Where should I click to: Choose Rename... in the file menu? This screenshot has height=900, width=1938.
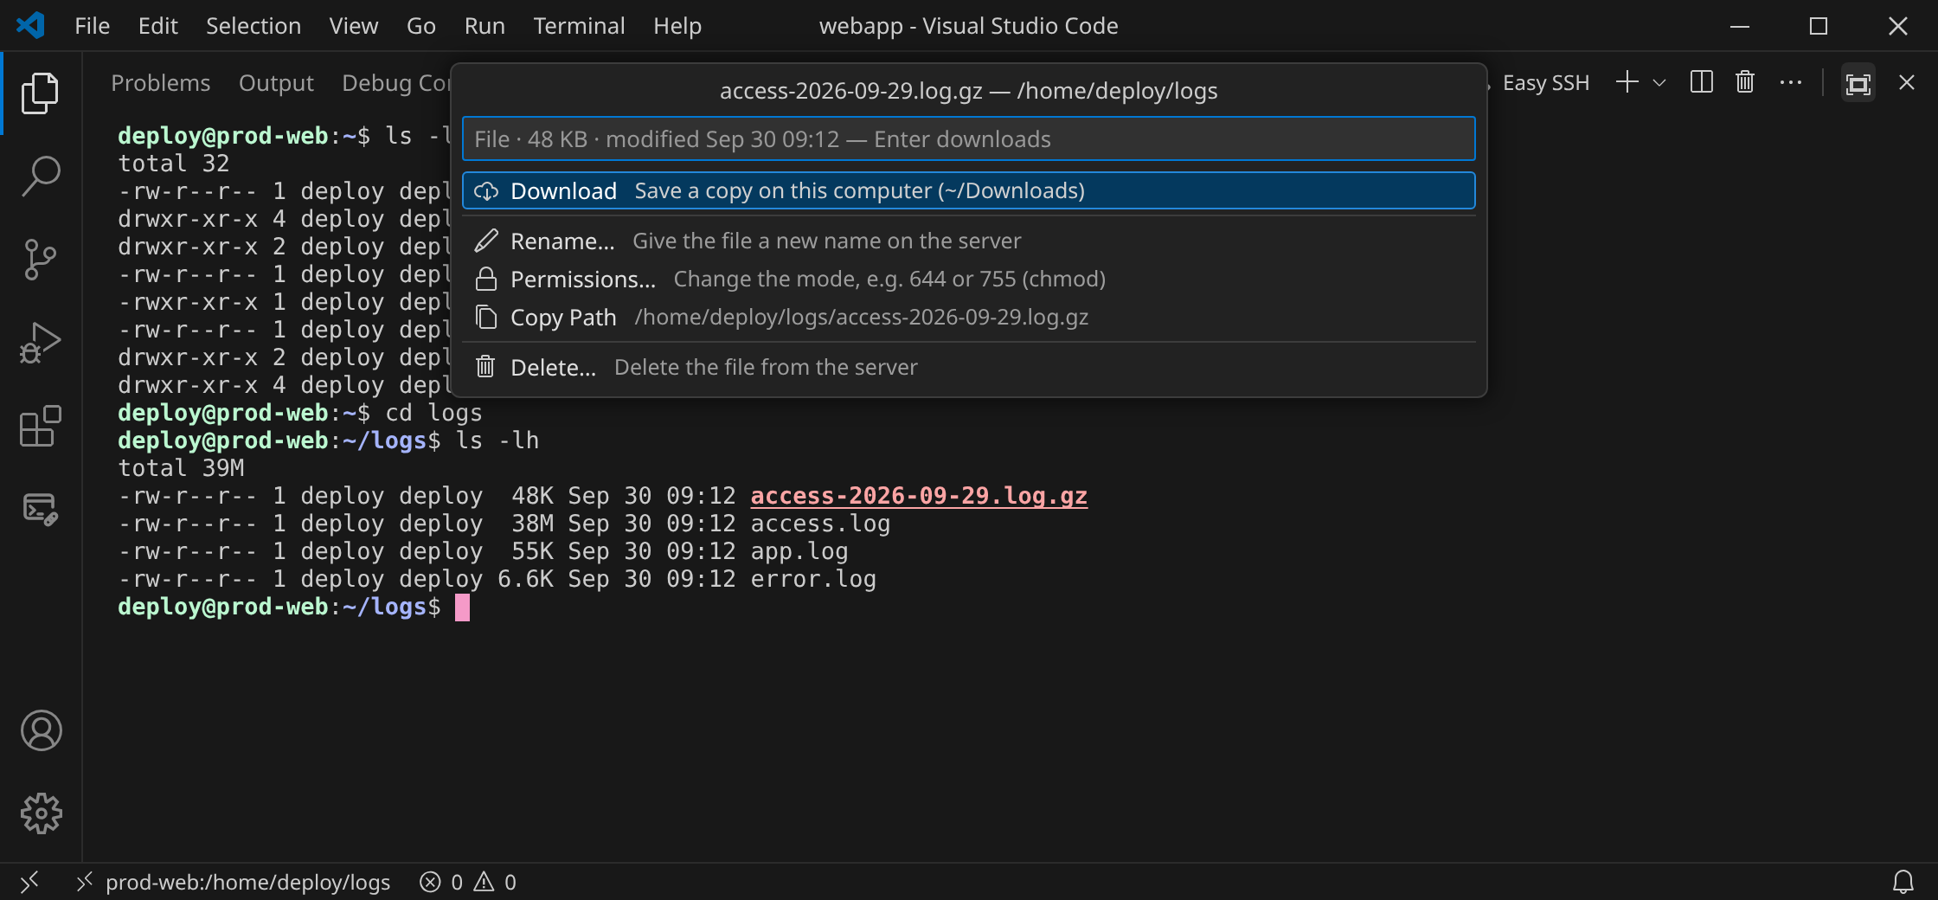tap(968, 241)
